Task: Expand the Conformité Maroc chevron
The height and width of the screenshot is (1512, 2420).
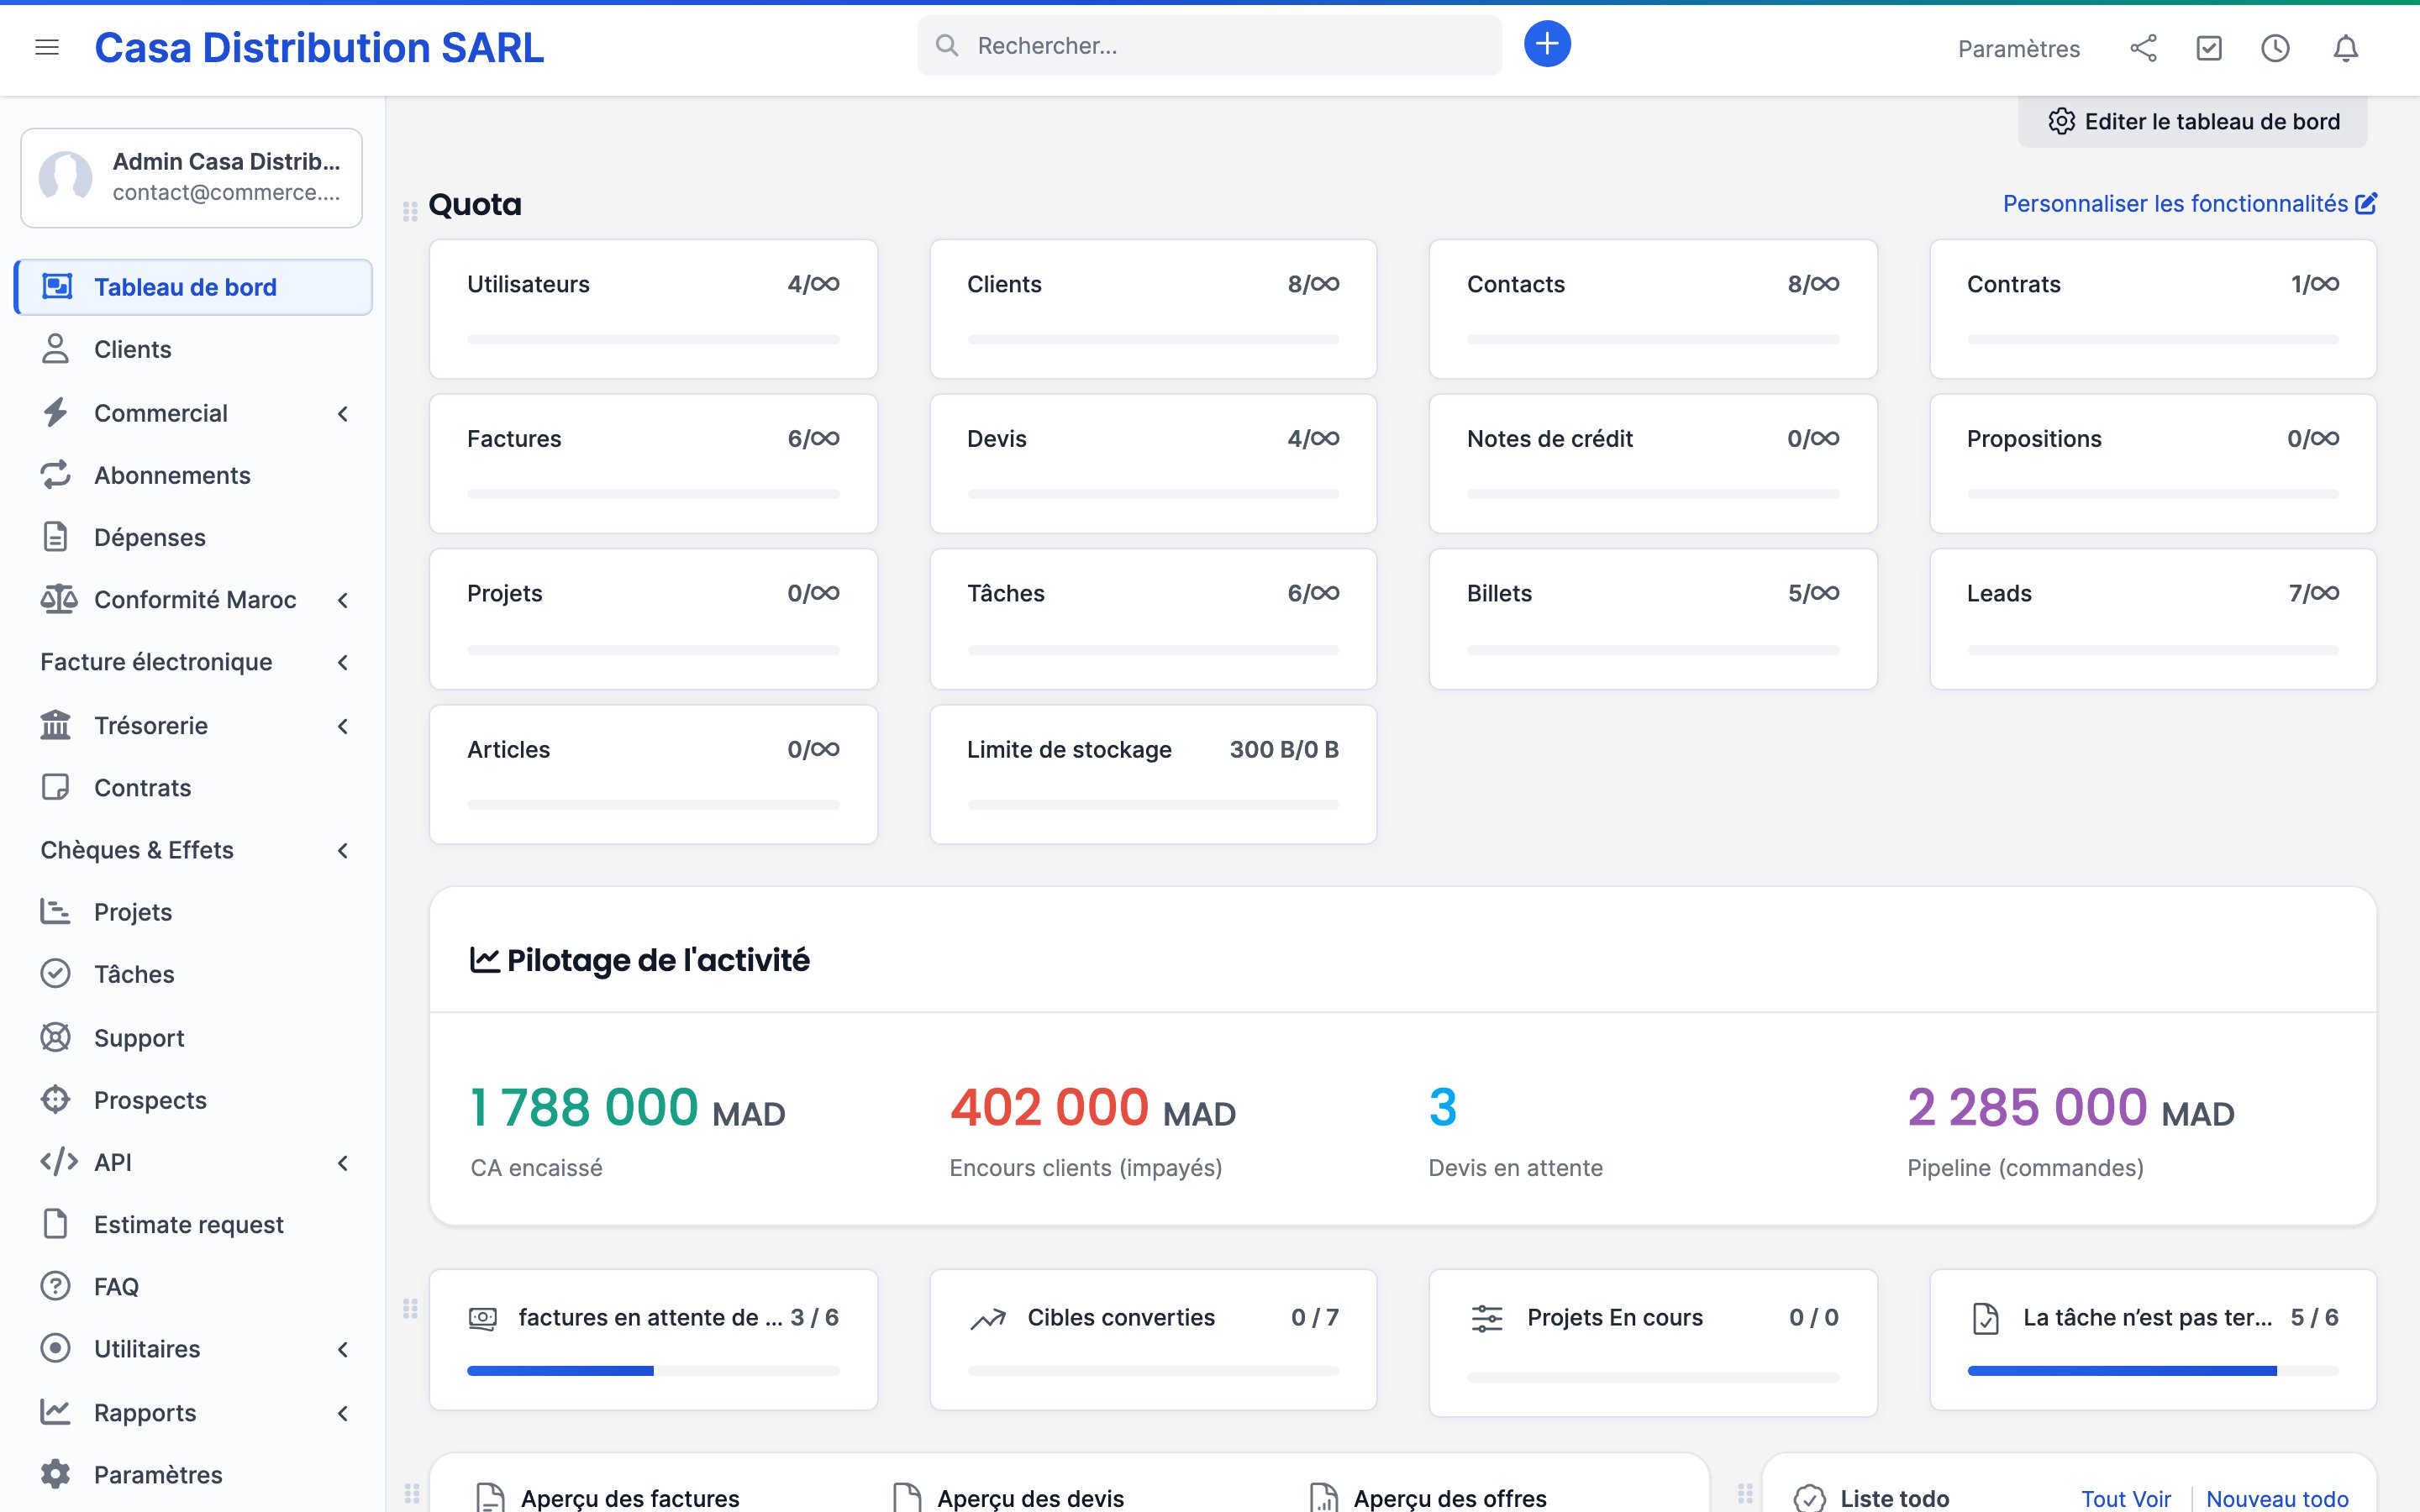Action: pos(343,600)
